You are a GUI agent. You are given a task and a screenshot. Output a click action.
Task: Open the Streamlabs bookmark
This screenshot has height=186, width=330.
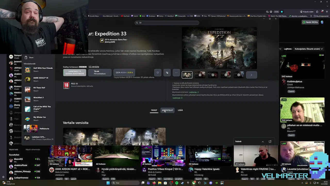(x=181, y=16)
